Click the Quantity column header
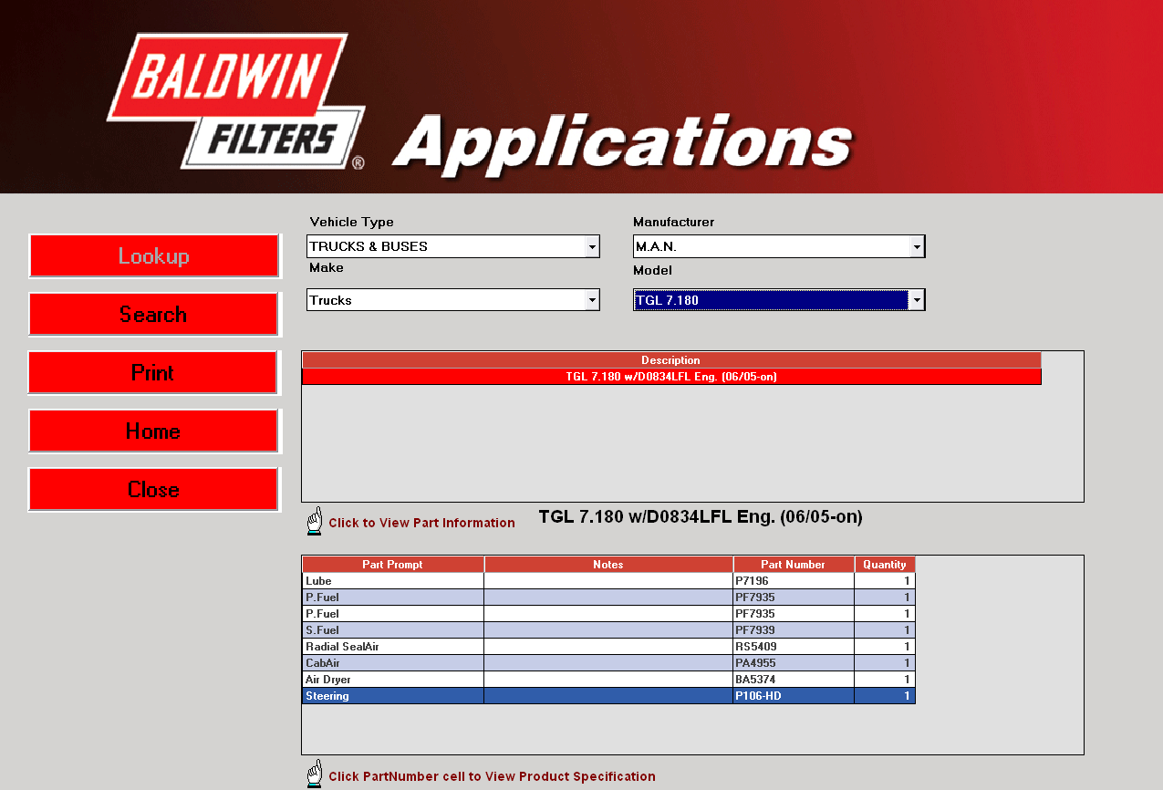Viewport: 1163px width, 790px height. [885, 565]
